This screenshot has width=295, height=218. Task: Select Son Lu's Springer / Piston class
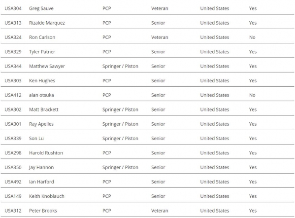coord(120,139)
